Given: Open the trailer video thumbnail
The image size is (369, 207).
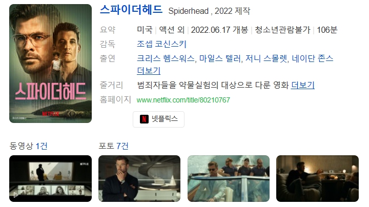Looking at the screenshot, I should pyautogui.click(x=50, y=178).
